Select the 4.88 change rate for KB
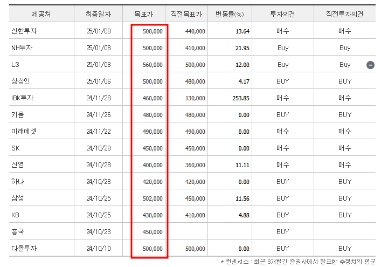This screenshot has width=381, height=267. click(244, 215)
